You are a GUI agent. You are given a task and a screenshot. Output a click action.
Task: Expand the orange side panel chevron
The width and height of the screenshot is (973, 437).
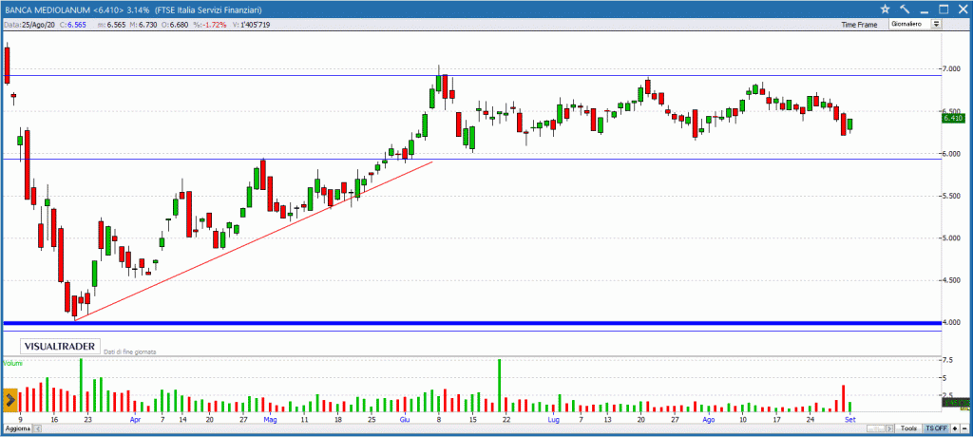point(10,400)
